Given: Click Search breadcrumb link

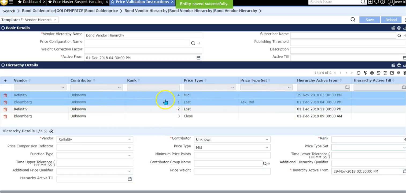Looking at the screenshot, I should 9,11.
